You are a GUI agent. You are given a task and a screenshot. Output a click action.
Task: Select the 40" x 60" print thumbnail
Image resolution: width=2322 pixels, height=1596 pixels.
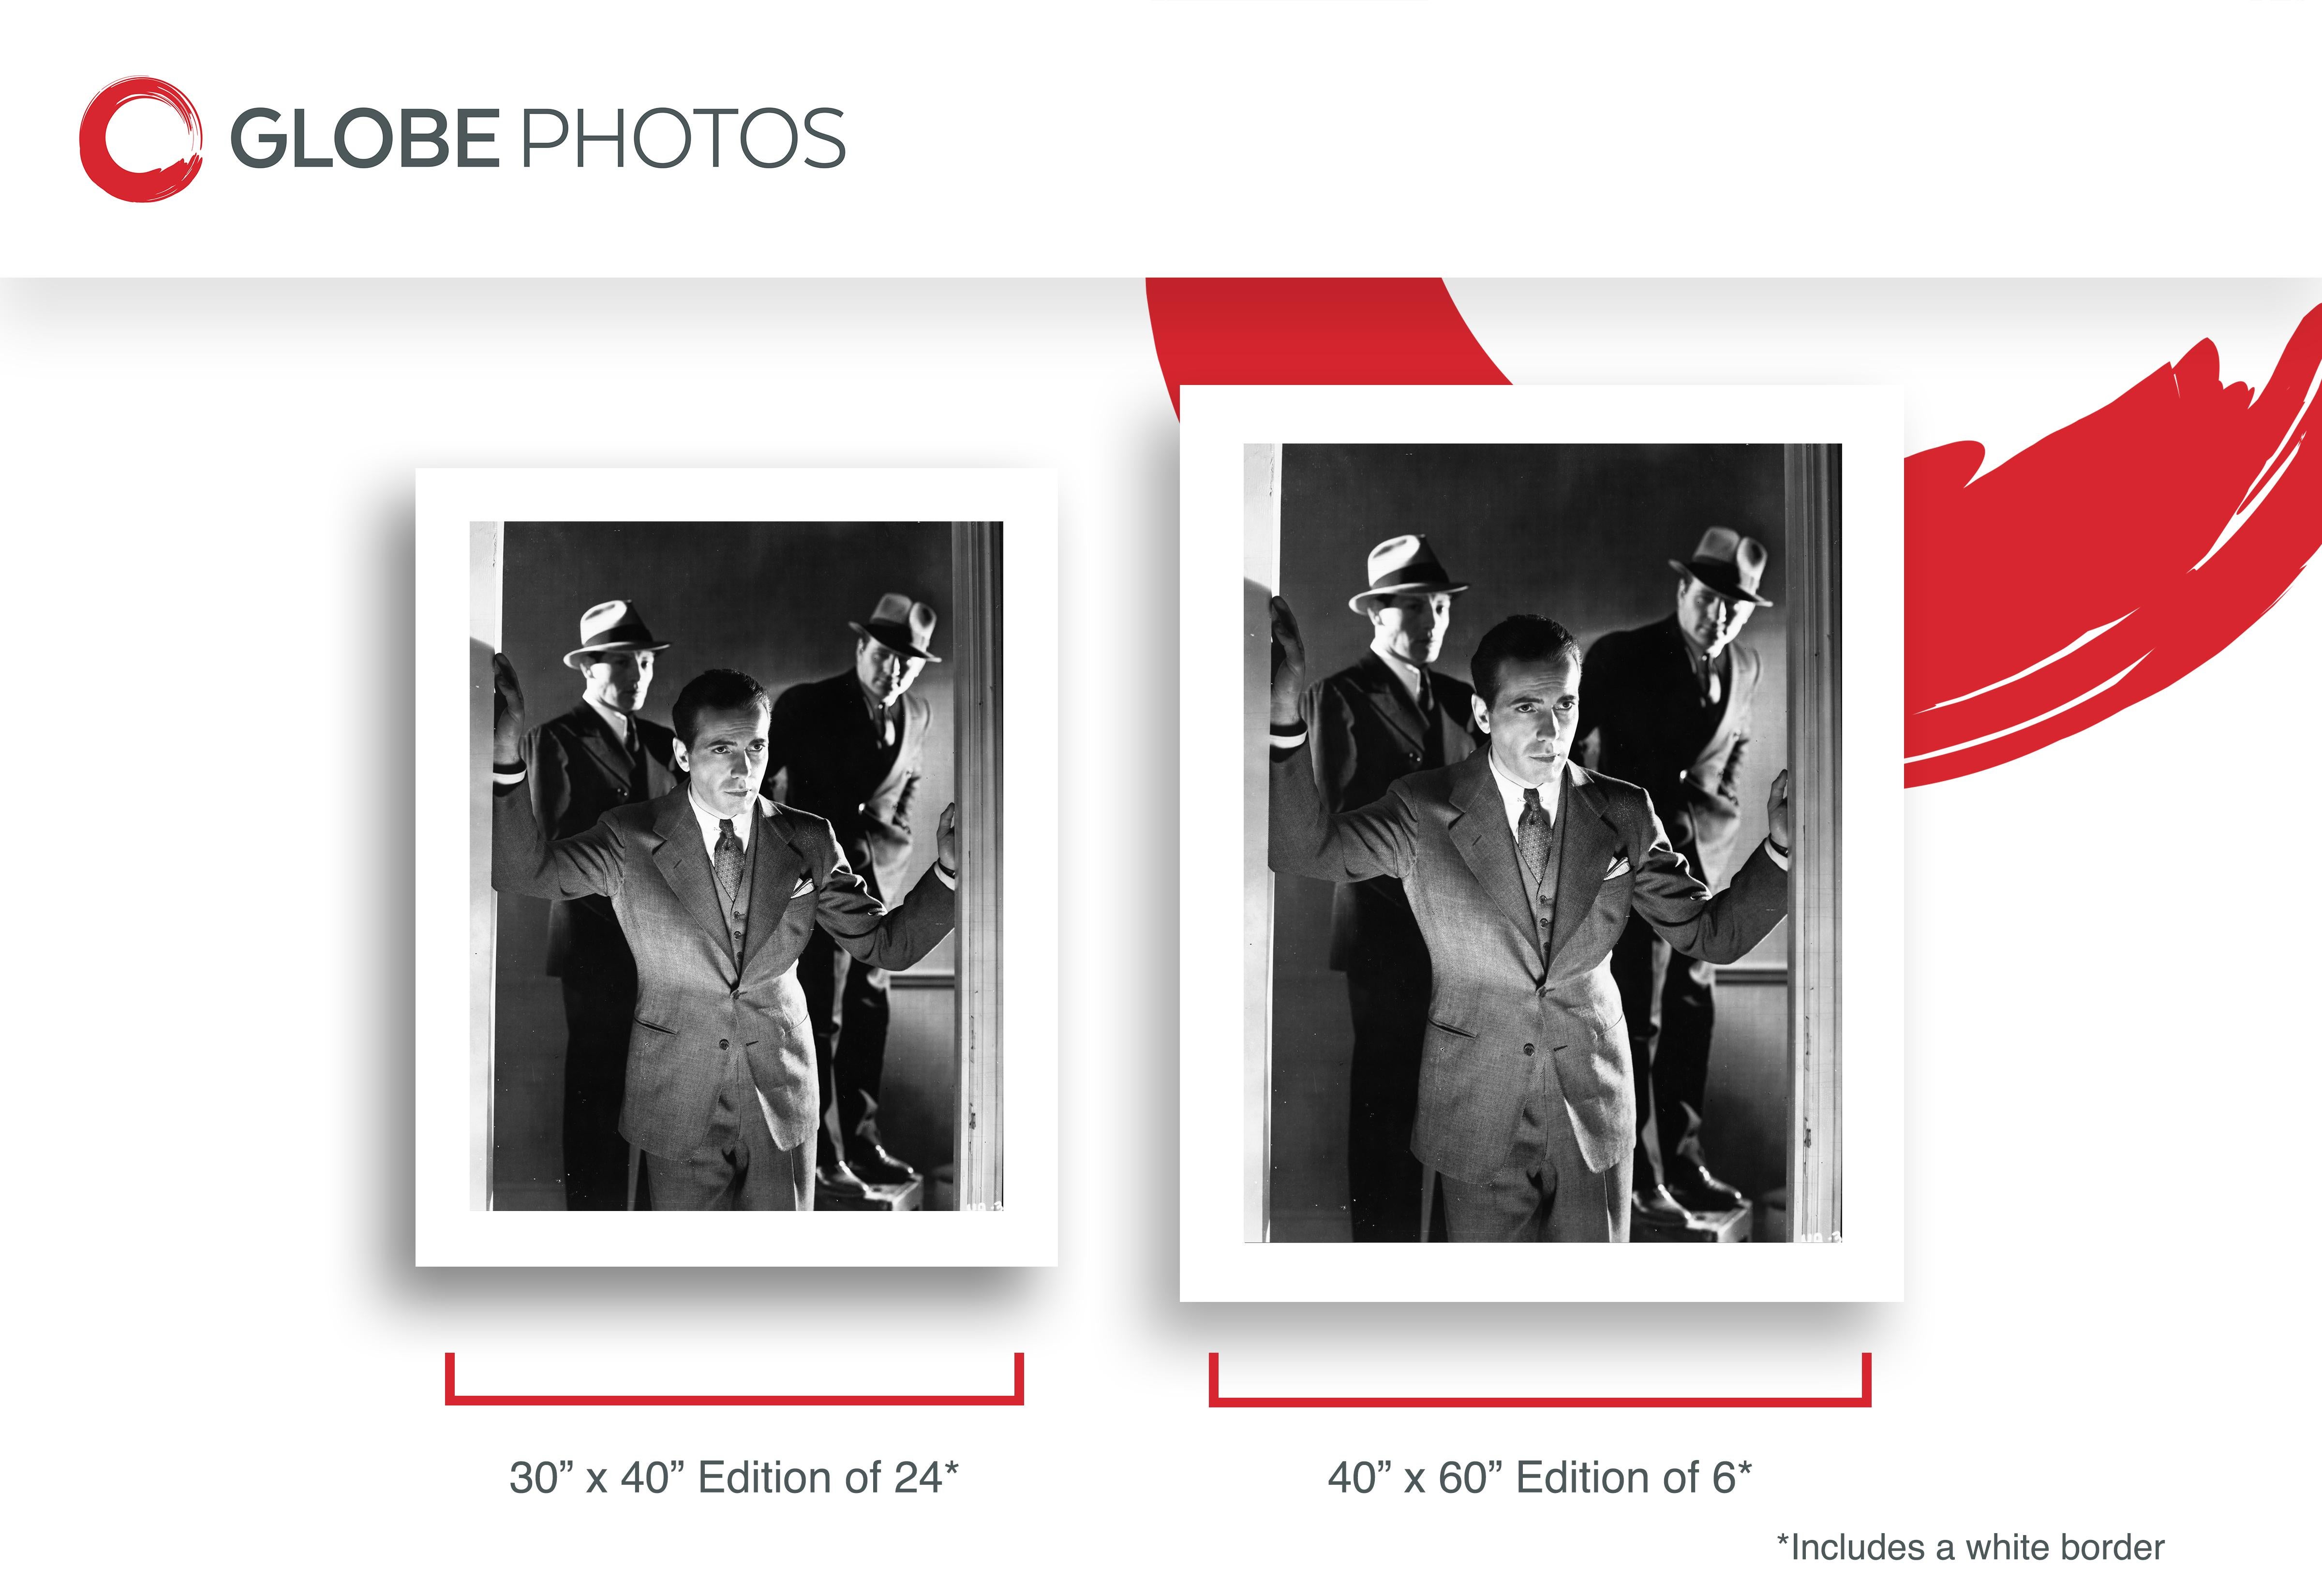pos(1541,843)
